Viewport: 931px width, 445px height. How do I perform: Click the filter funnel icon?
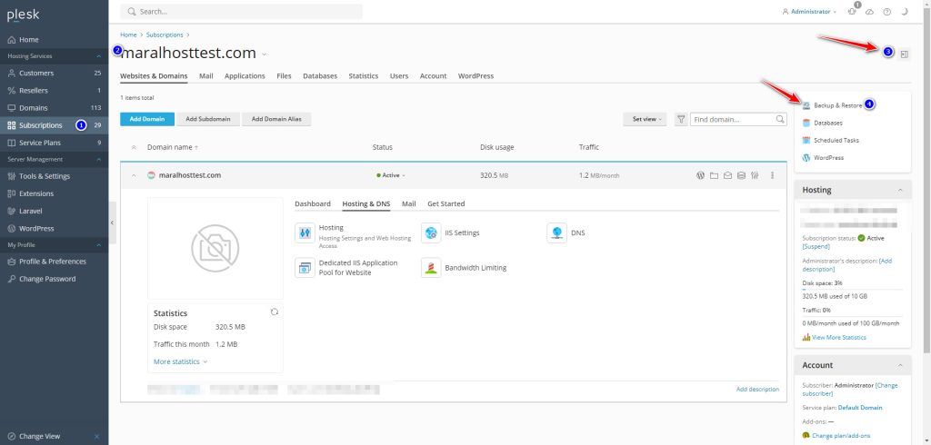pyautogui.click(x=680, y=119)
